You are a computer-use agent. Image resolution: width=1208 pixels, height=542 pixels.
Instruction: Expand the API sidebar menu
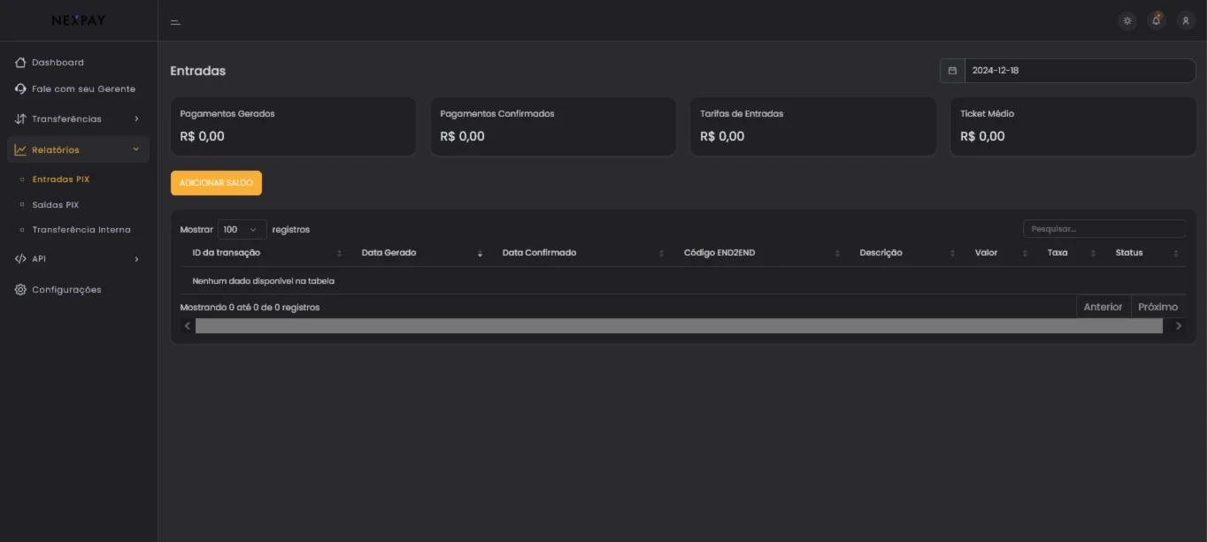coord(77,259)
